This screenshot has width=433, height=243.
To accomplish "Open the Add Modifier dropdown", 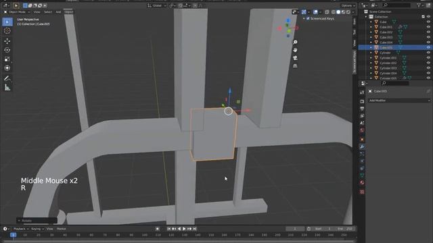I will tap(399, 101).
